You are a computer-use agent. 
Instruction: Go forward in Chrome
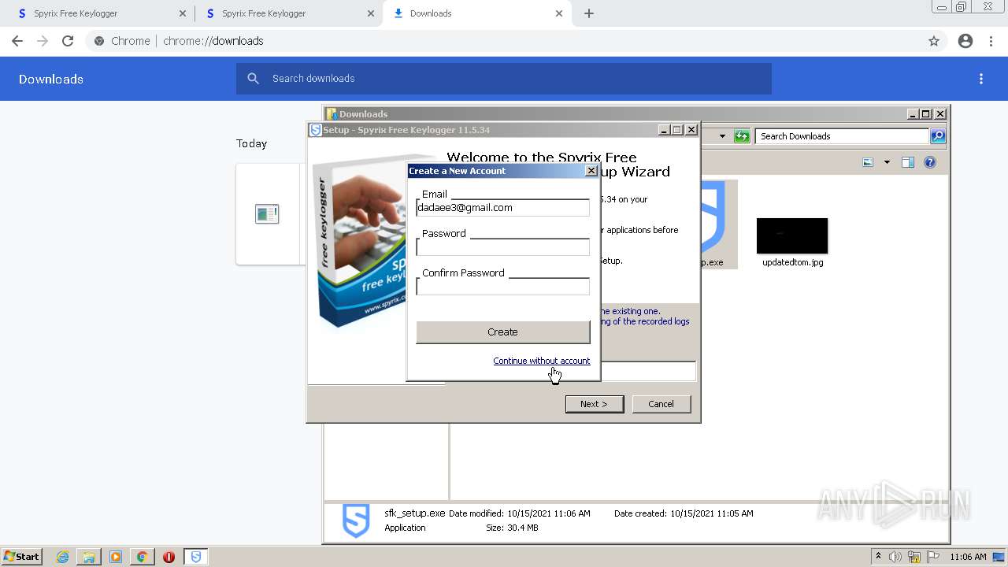click(43, 41)
